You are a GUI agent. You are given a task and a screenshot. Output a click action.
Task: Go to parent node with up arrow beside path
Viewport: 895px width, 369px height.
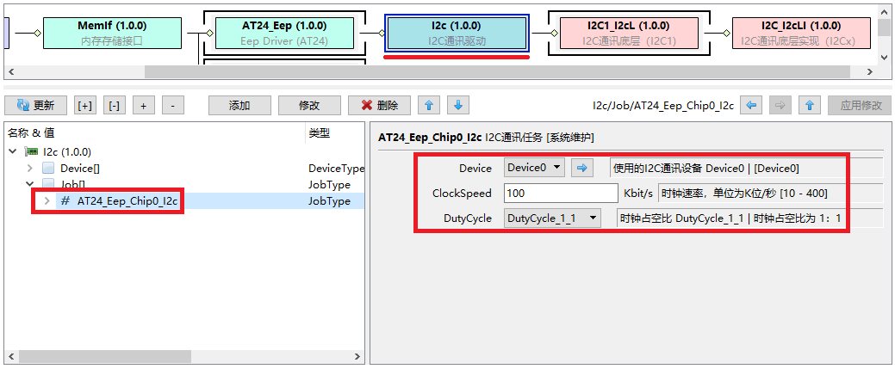point(808,106)
